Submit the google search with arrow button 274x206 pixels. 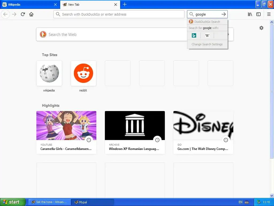[223, 14]
